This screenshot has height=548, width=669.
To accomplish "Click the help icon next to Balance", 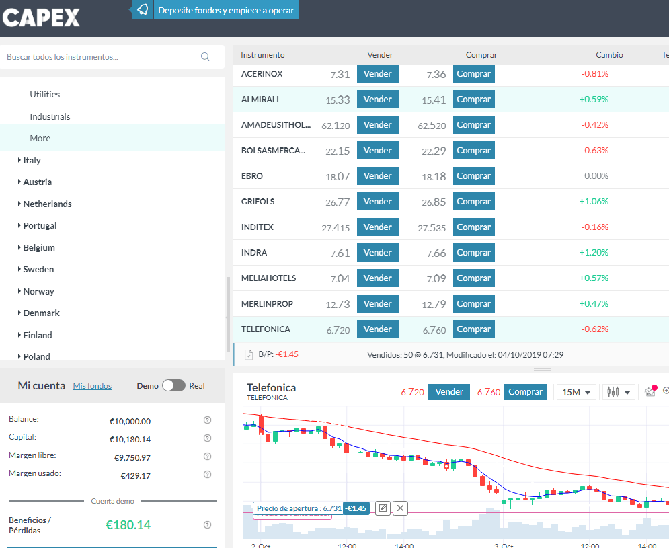I will point(207,420).
